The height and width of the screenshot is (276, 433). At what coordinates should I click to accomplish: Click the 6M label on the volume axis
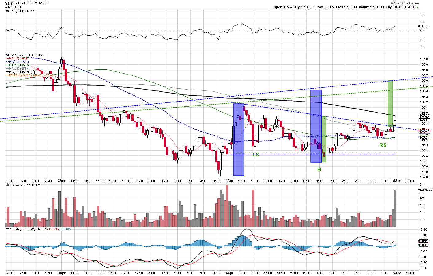tap(422, 185)
